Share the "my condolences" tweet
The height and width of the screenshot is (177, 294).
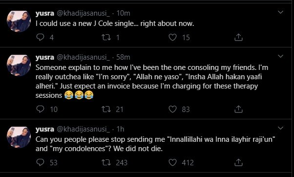[238, 162]
